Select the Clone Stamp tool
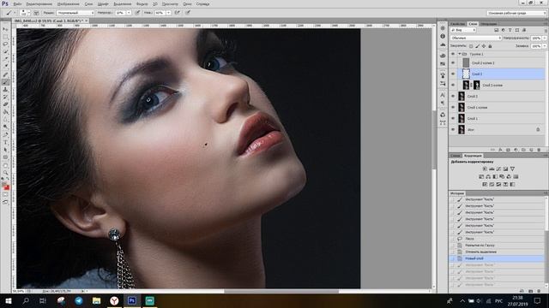This screenshot has height=308, width=549. (x=5, y=89)
